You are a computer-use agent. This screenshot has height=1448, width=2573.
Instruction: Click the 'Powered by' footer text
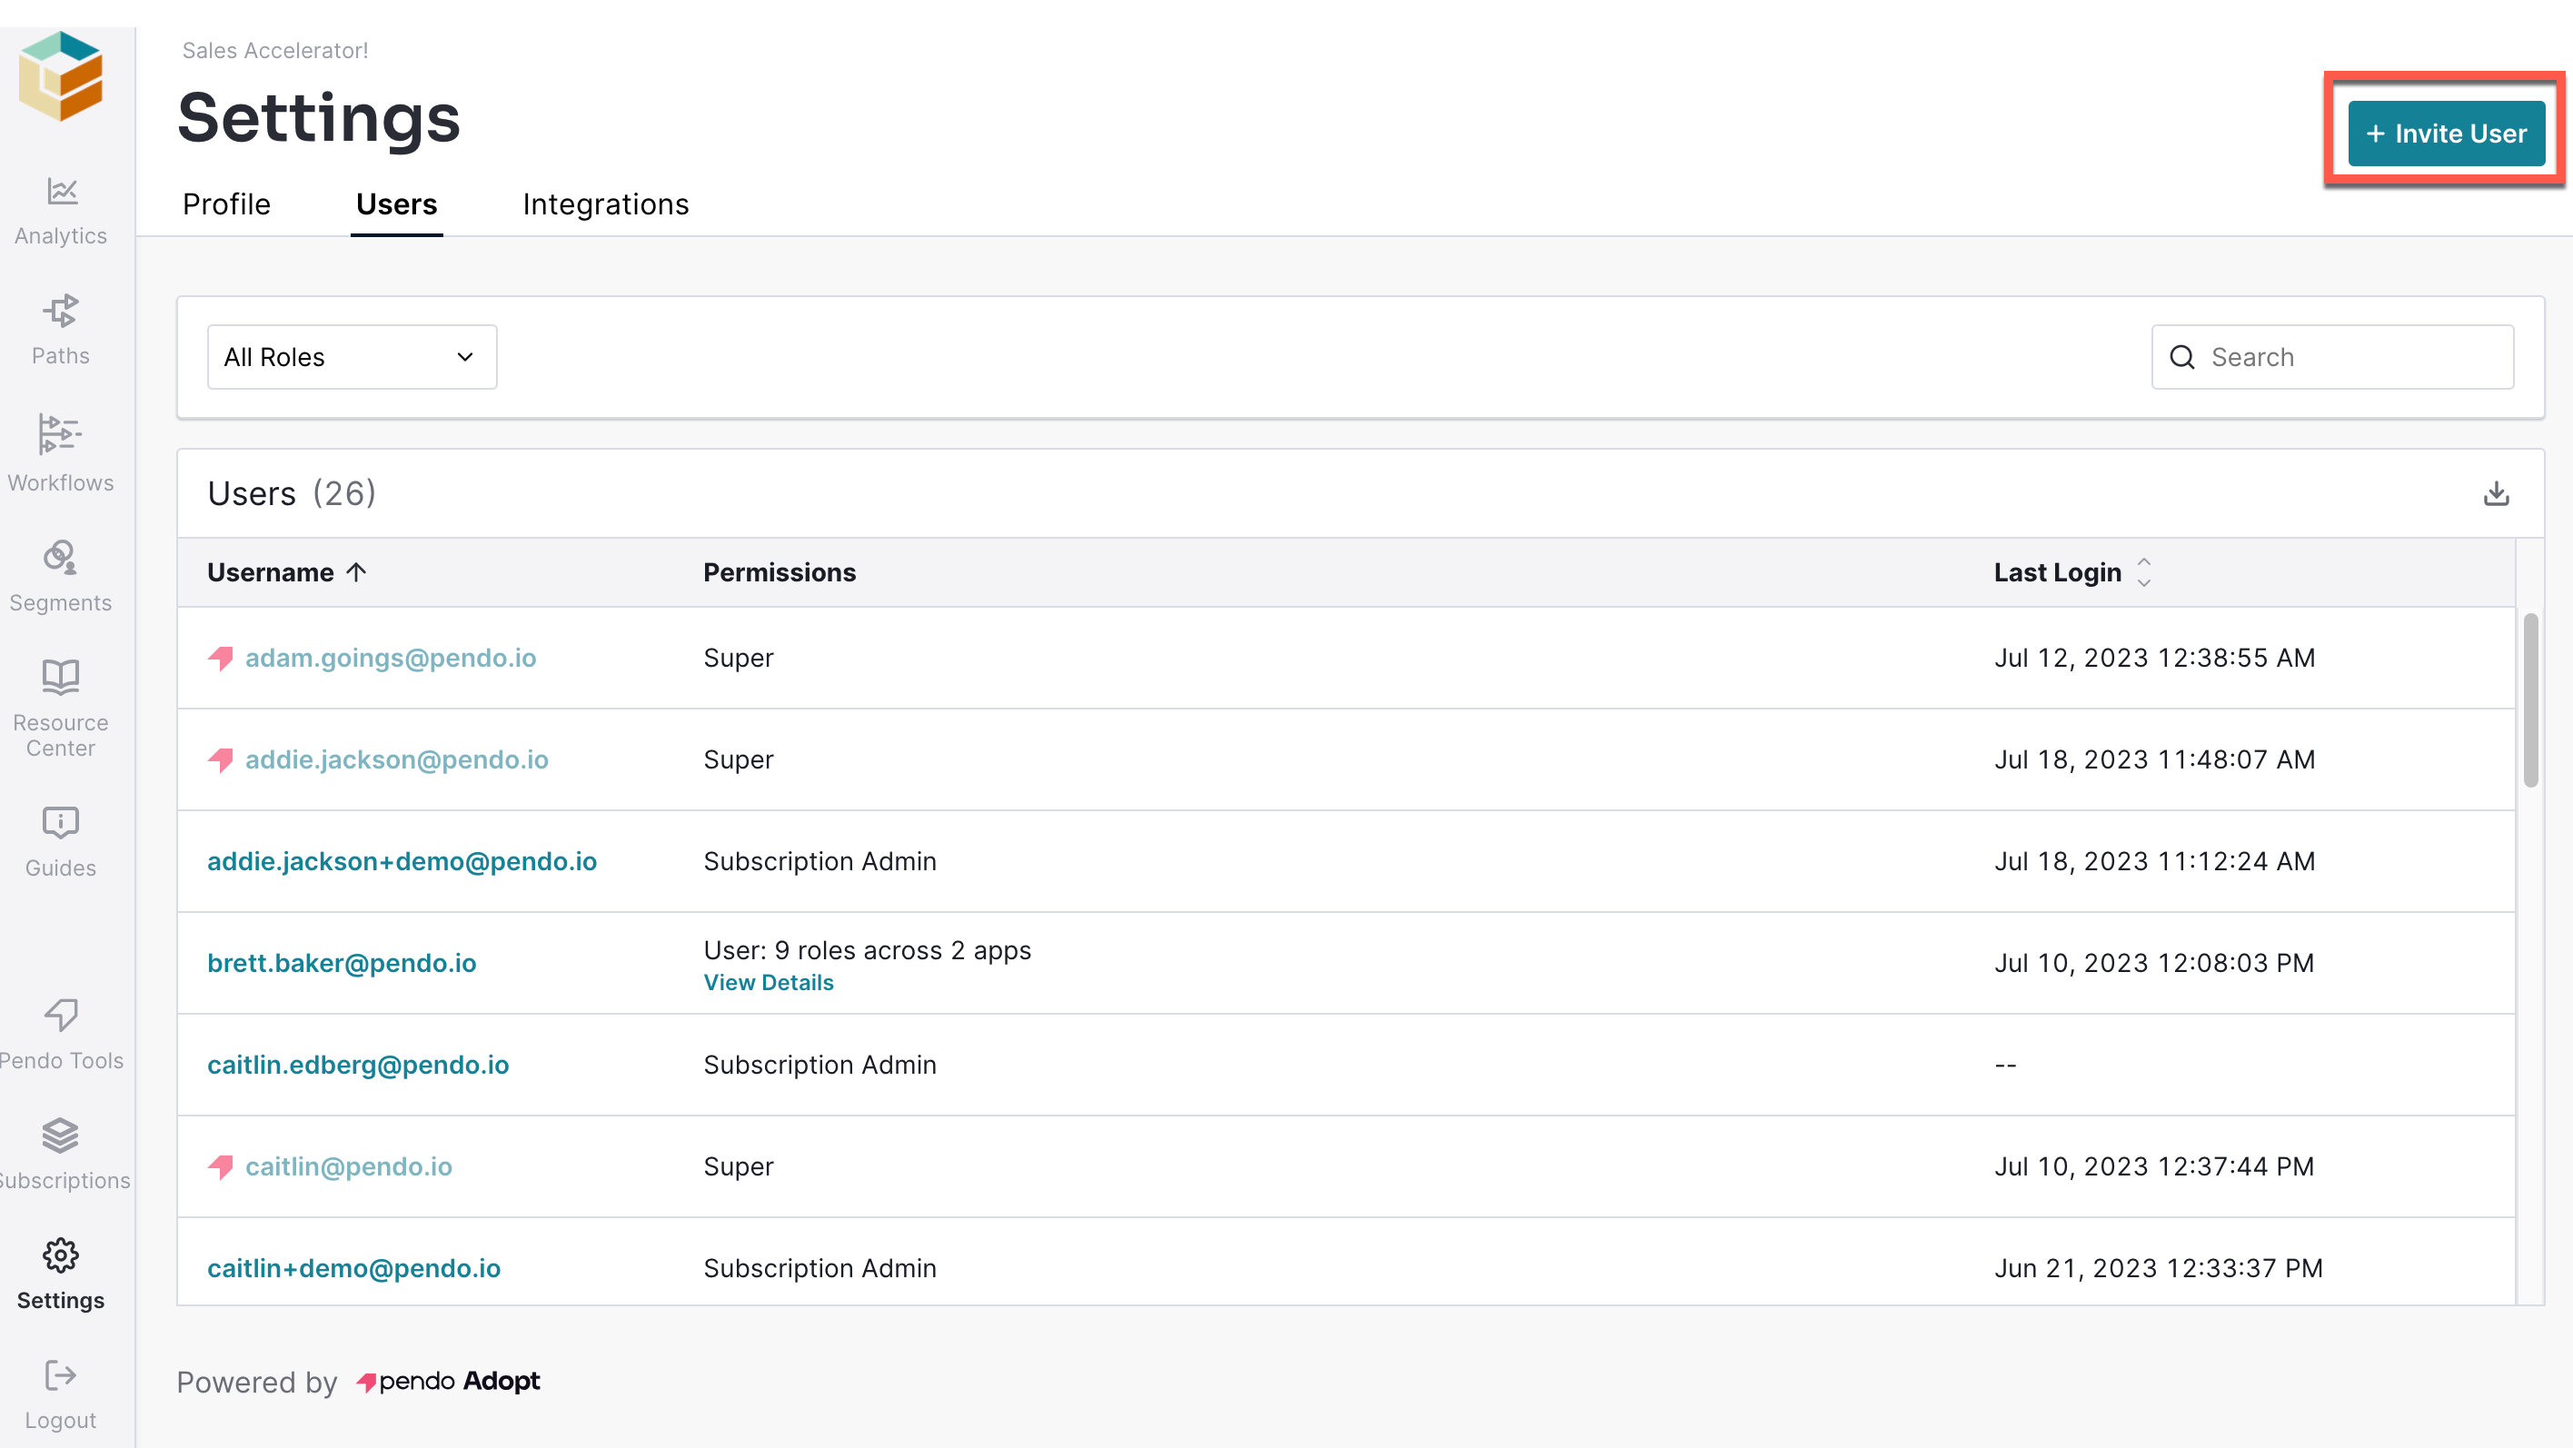[257, 1382]
